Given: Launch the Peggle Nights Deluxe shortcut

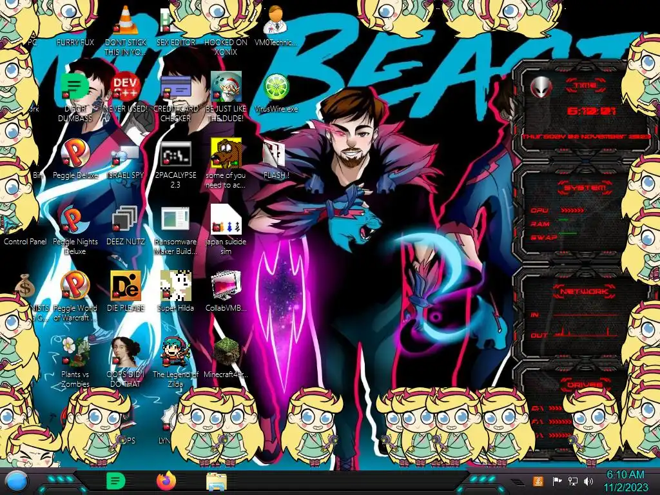Looking at the screenshot, I should (75, 231).
